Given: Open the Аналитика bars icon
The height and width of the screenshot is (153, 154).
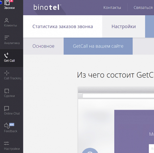Looking at the screenshot, I should click(x=7, y=38).
